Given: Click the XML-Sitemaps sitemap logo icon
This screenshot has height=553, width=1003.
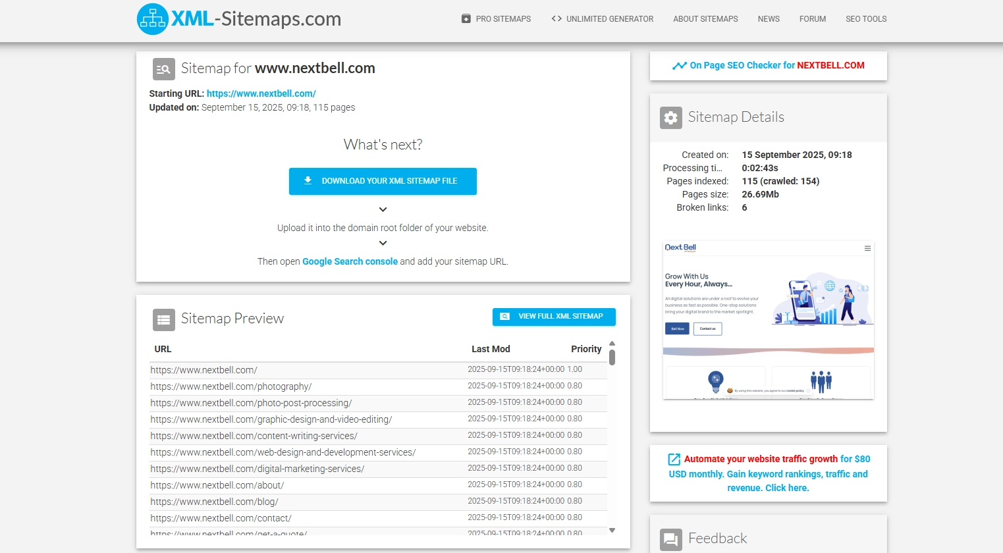Looking at the screenshot, I should pos(153,19).
